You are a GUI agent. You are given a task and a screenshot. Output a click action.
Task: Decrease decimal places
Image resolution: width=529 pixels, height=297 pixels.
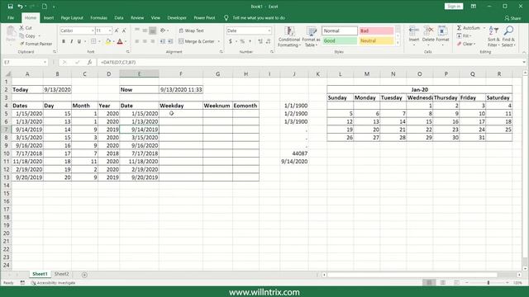(x=268, y=41)
